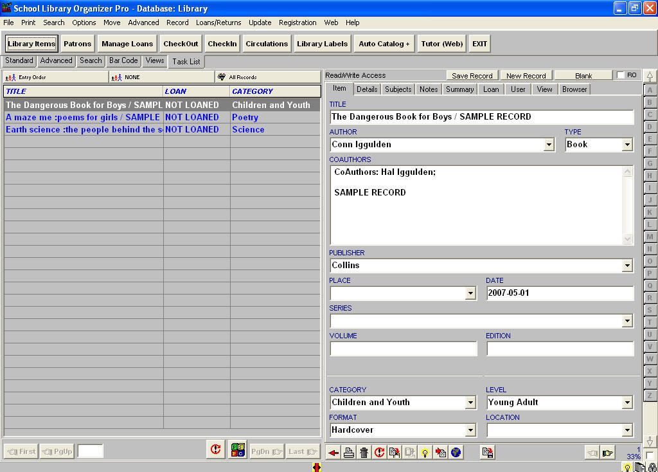Click the red back-arrow navigation icon
Image resolution: width=658 pixels, height=472 pixels.
[333, 452]
